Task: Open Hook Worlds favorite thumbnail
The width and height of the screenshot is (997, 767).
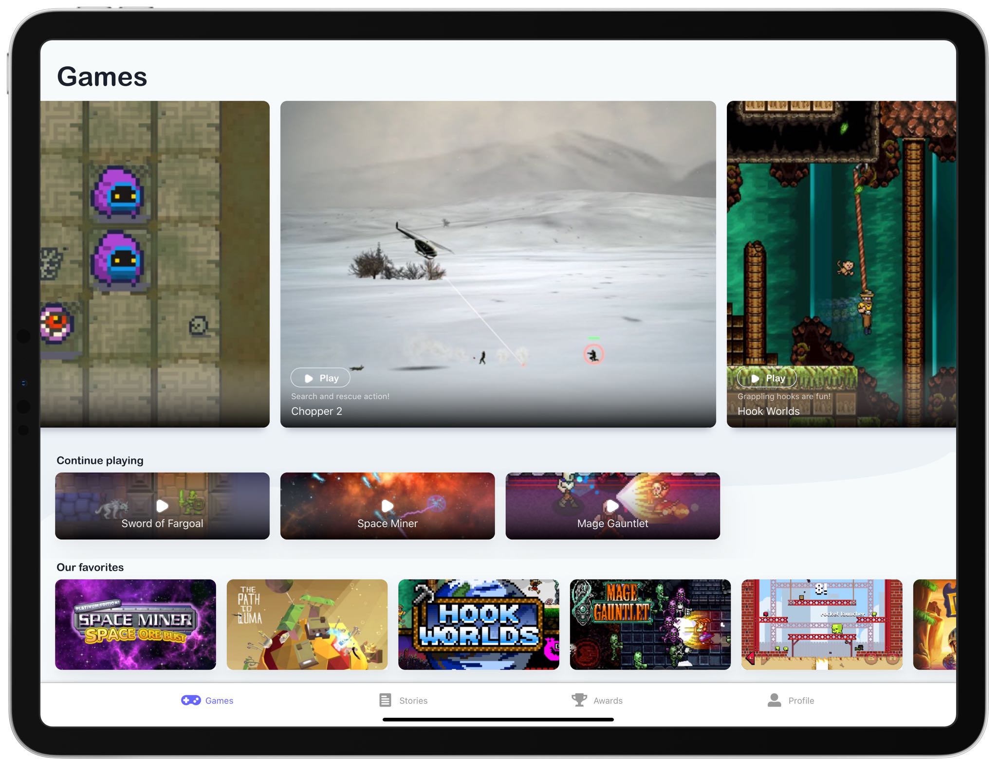Action: pyautogui.click(x=479, y=624)
